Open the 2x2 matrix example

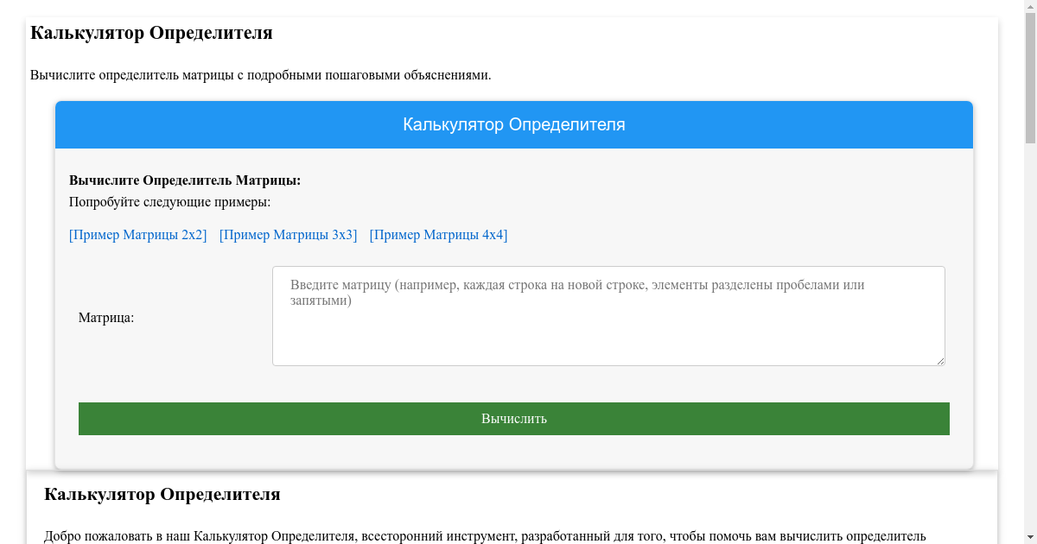[x=137, y=234]
